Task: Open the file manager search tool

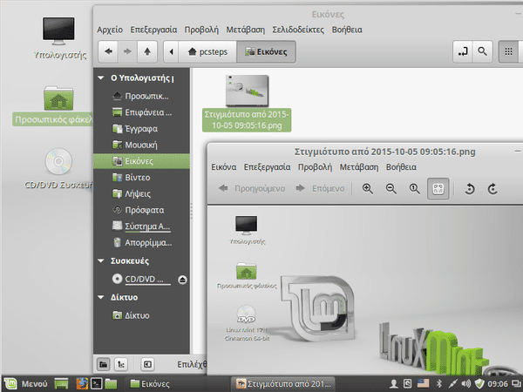Action: pos(482,51)
